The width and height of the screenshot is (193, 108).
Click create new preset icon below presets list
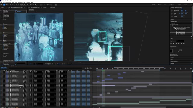tap(191, 37)
